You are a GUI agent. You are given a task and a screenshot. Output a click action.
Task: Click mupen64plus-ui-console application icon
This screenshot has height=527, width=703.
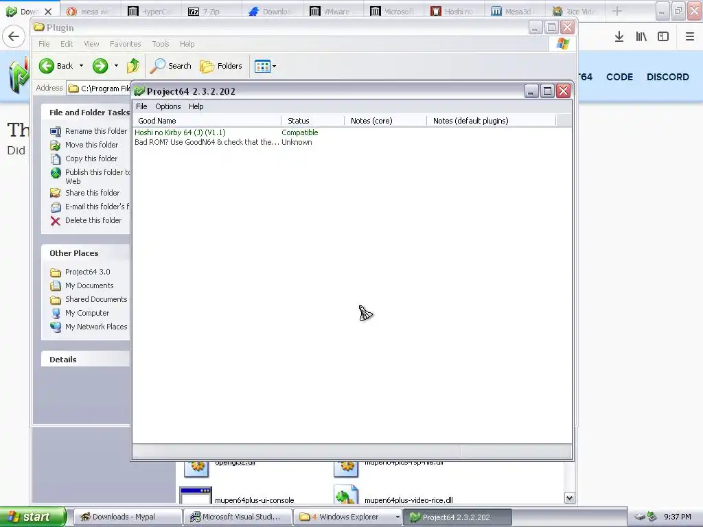point(196,495)
